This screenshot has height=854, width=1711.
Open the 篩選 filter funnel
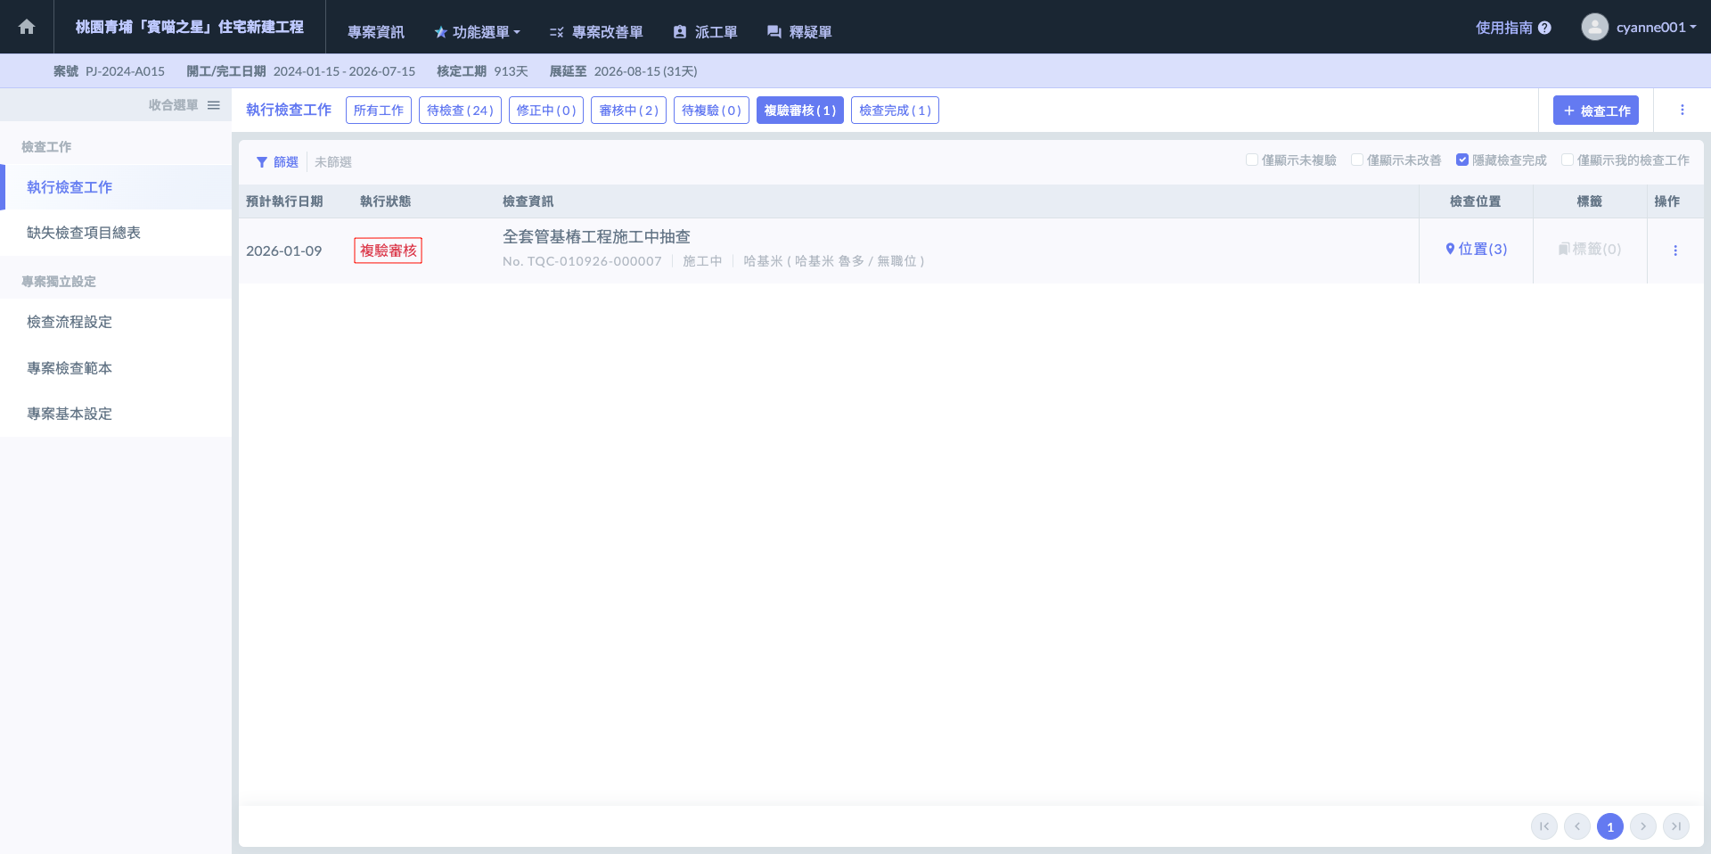point(262,162)
